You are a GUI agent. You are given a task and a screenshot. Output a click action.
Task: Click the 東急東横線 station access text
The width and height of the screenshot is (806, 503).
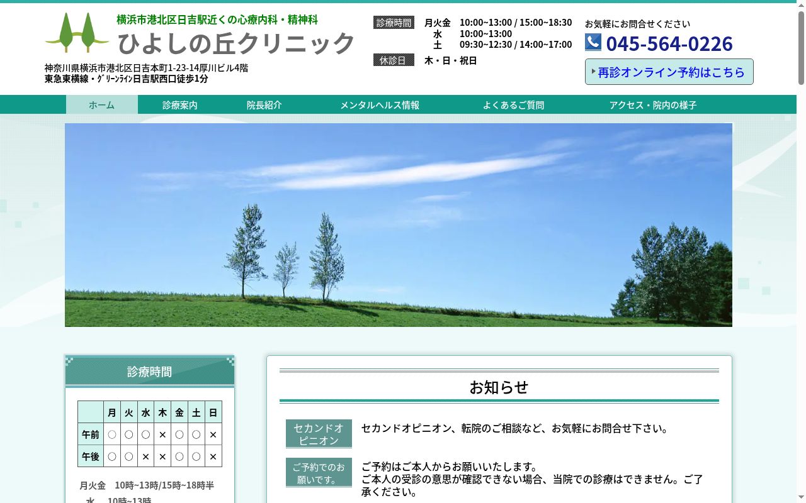coord(126,79)
